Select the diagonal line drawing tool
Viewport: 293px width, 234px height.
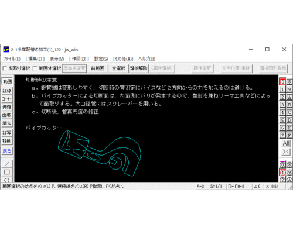coord(7,164)
